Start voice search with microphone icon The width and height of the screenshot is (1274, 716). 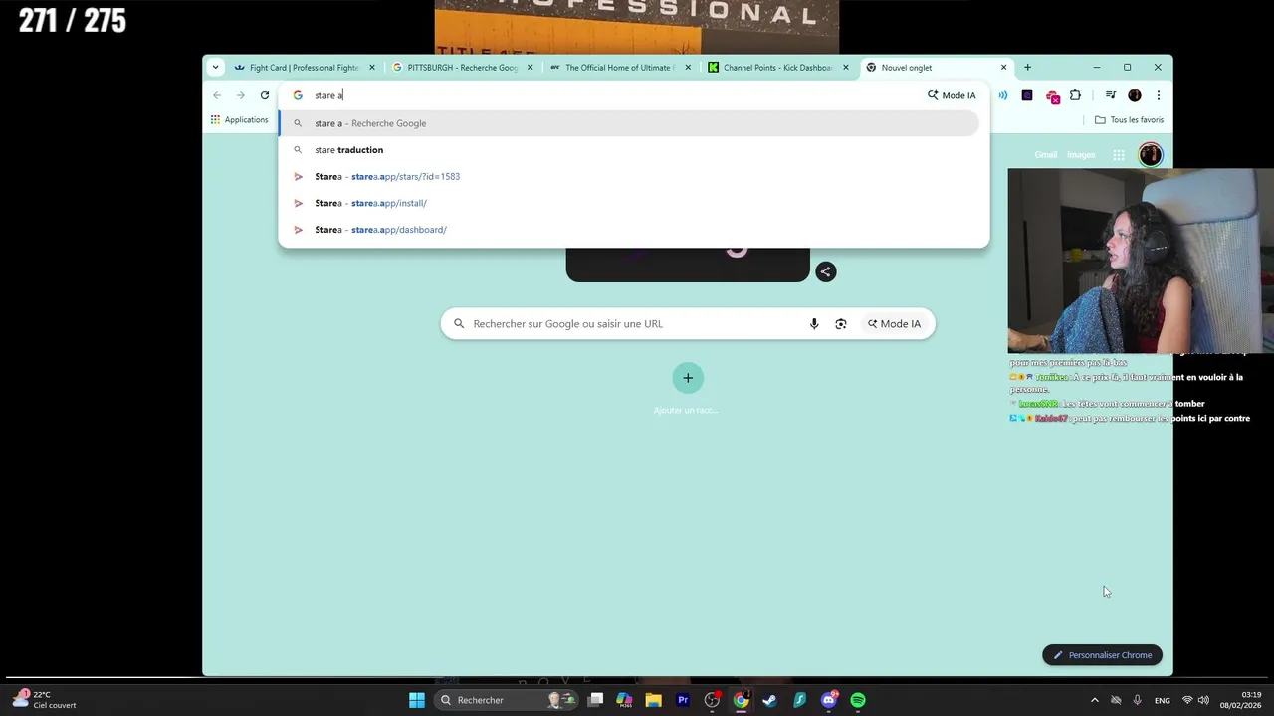pyautogui.click(x=814, y=324)
